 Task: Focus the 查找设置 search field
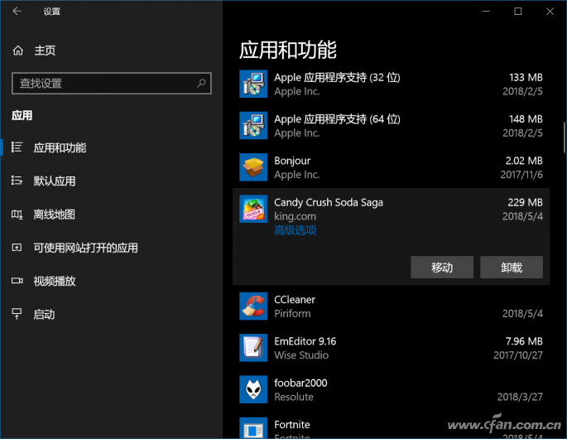(112, 83)
